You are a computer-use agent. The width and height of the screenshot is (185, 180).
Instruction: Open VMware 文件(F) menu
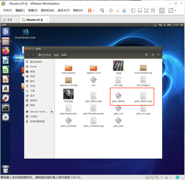[7, 10]
